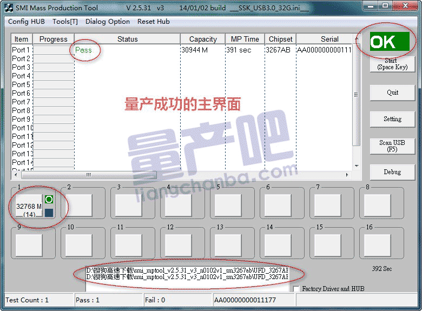The height and width of the screenshot is (311, 422).
Task: Select empty port slot 10
Action: coord(79,246)
